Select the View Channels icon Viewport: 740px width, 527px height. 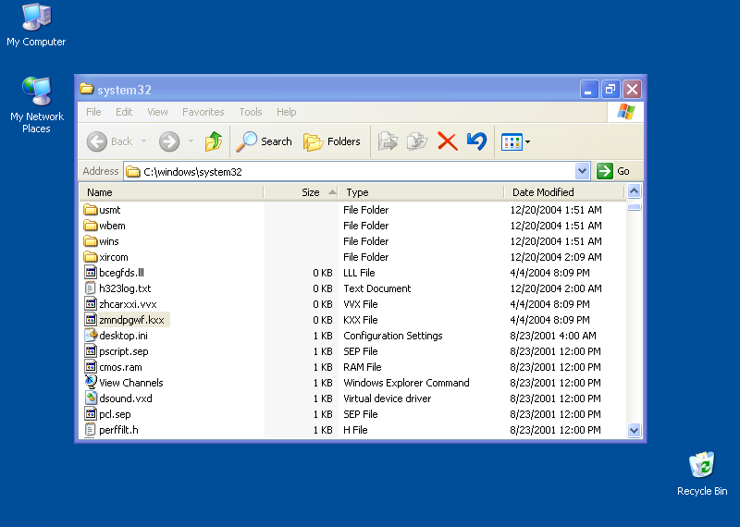click(x=90, y=382)
